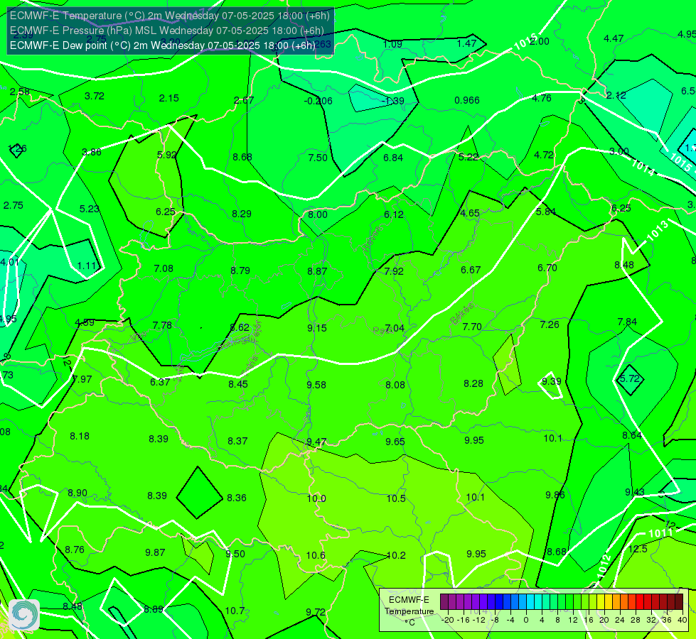Image resolution: width=696 pixels, height=639 pixels.
Task: Click the 9.65 map value
Action: 395,441
